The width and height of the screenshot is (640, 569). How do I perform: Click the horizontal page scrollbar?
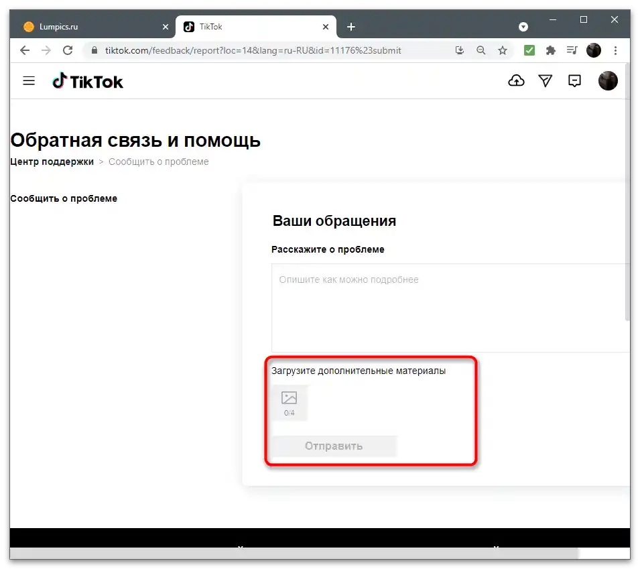[294, 554]
